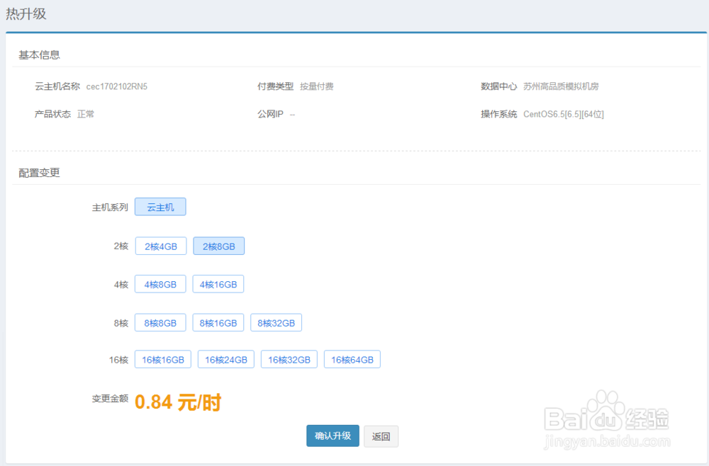Click the 热升级 page title
The width and height of the screenshot is (709, 466).
click(26, 13)
